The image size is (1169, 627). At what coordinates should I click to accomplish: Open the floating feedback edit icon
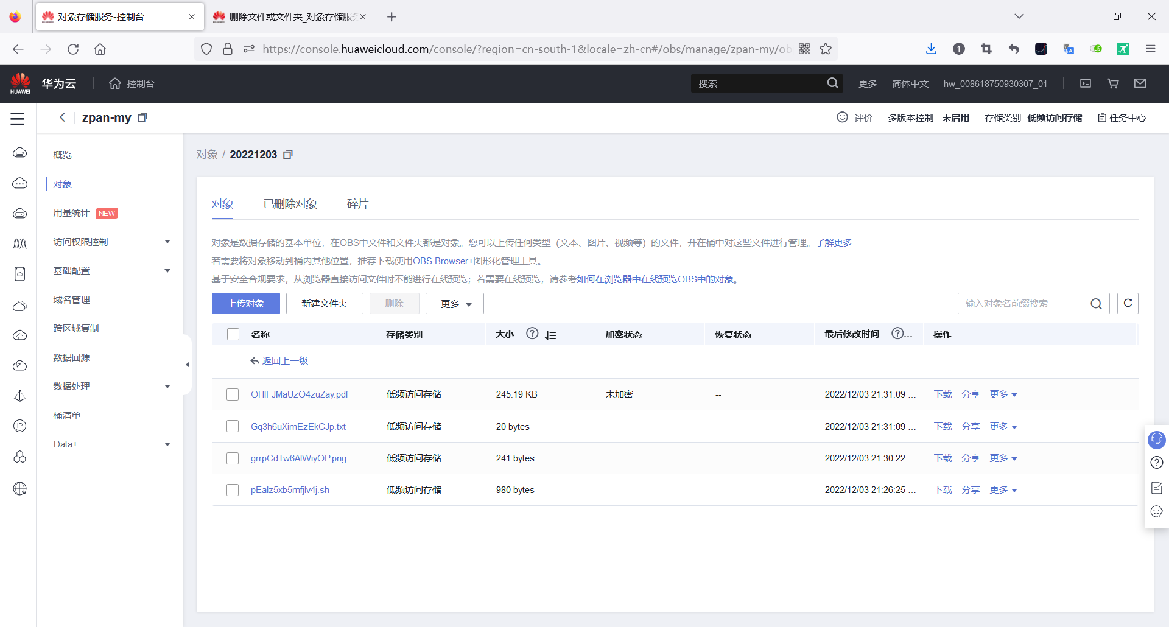pyautogui.click(x=1157, y=488)
